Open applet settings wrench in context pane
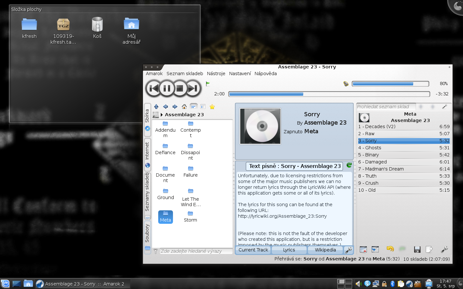 pos(349,250)
